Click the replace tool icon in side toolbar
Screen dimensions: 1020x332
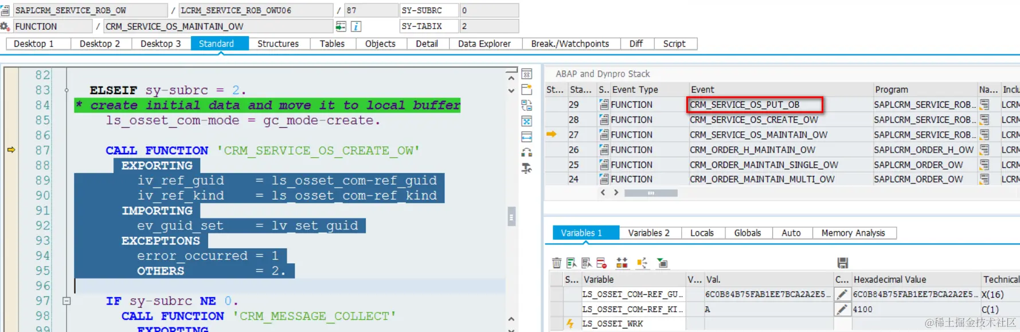pyautogui.click(x=526, y=105)
